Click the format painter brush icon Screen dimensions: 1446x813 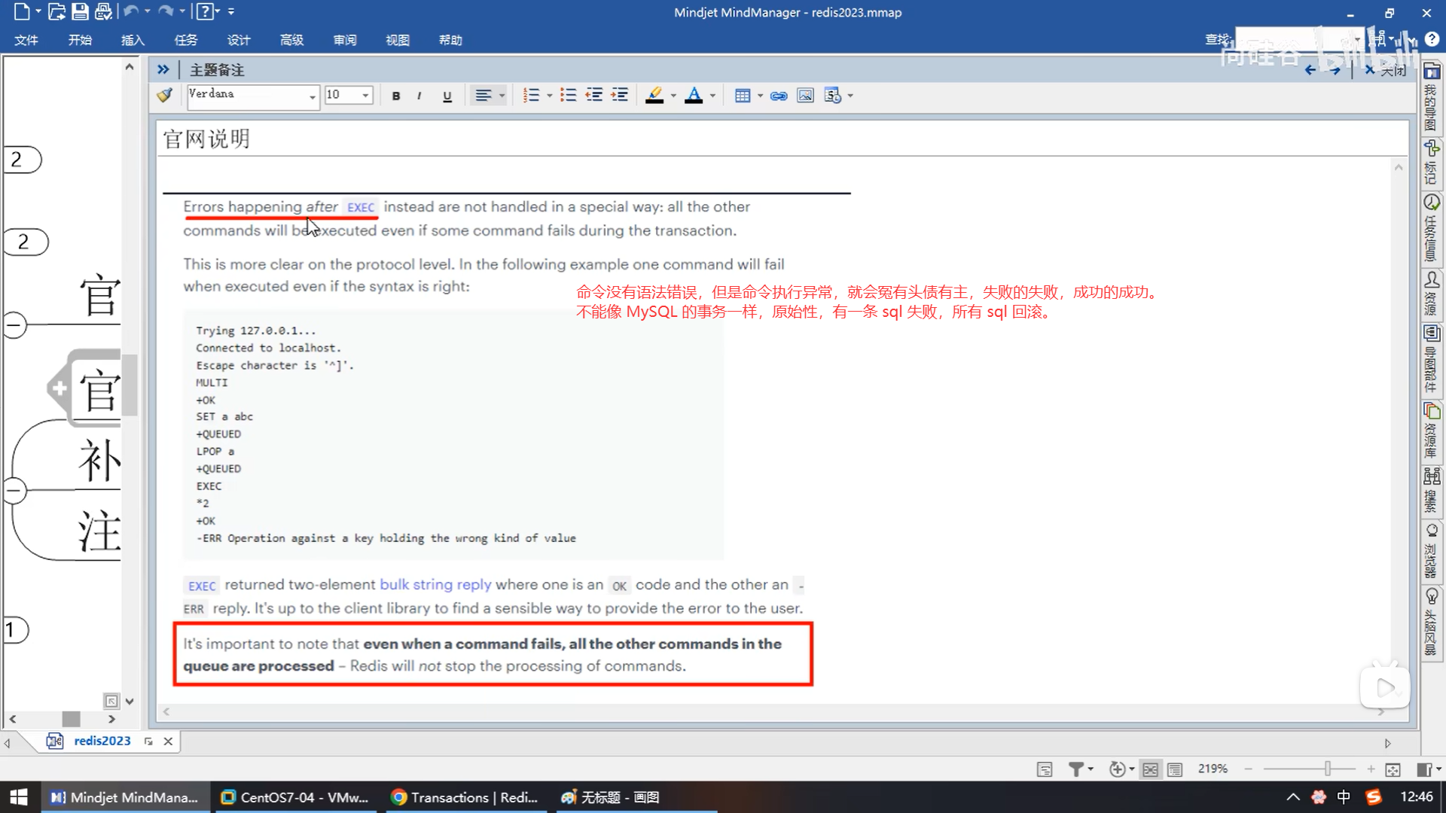click(x=164, y=96)
